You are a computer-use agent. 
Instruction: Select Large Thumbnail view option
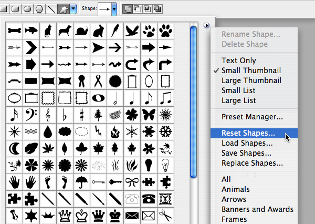coord(254,80)
